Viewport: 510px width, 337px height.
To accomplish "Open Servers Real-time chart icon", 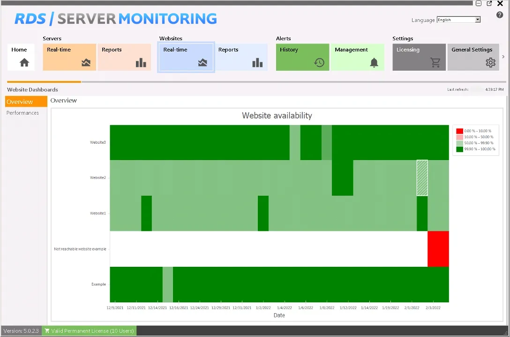I will coord(86,63).
